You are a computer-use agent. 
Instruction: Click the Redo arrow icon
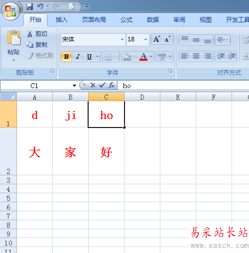(56, 6)
